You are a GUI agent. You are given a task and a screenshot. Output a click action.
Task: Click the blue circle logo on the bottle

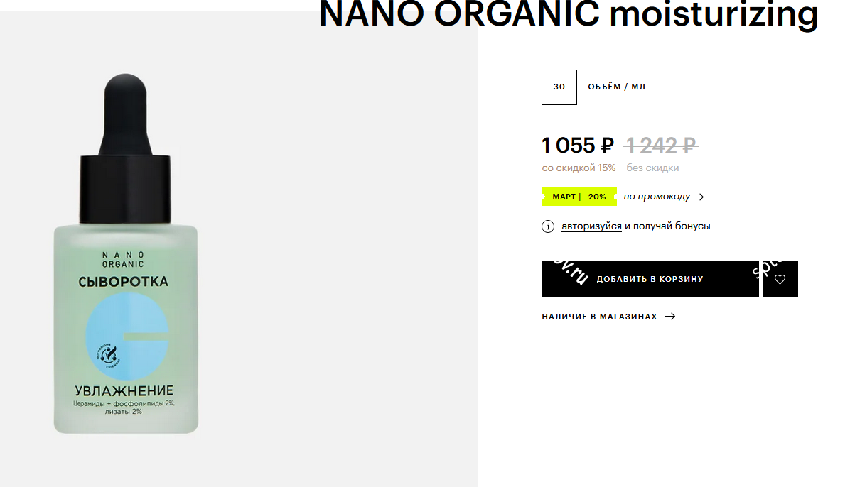pyautogui.click(x=127, y=336)
